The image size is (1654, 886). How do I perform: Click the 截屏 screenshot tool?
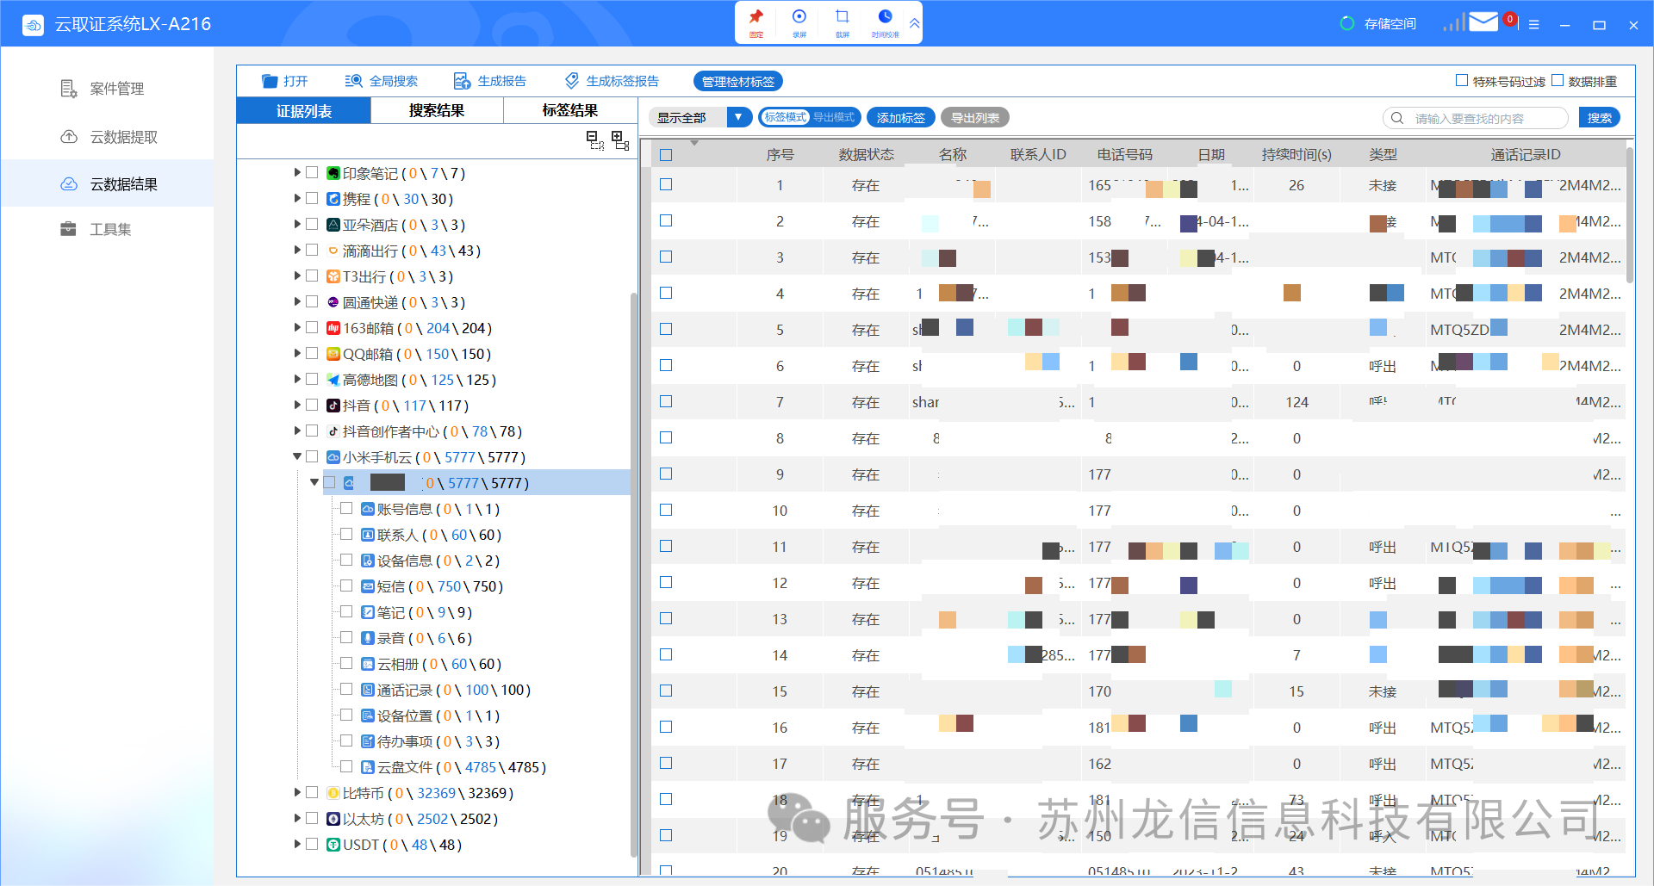pyautogui.click(x=843, y=22)
